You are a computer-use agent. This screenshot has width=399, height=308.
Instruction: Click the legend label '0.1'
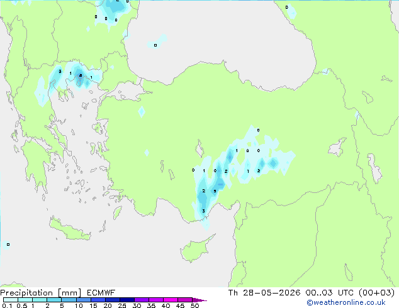pos(7,305)
